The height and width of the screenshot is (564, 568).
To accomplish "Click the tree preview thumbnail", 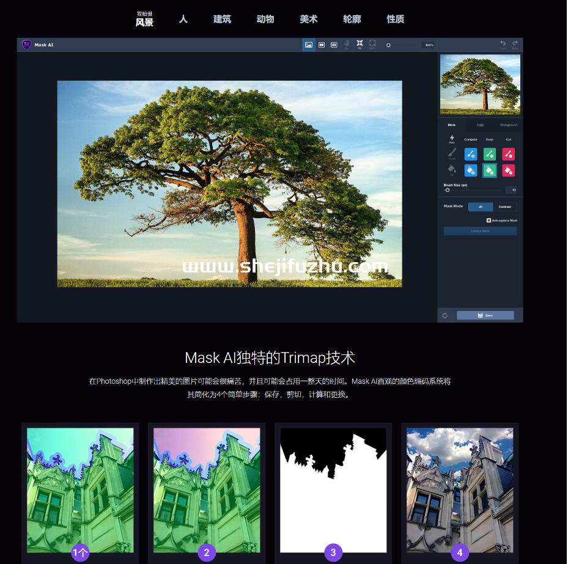I will tap(480, 84).
